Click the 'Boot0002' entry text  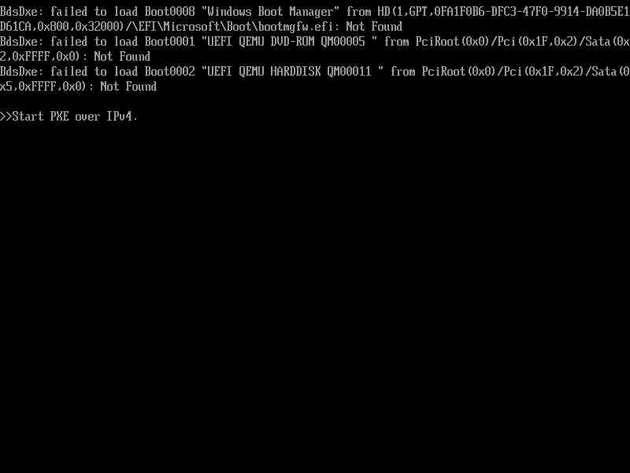point(169,72)
